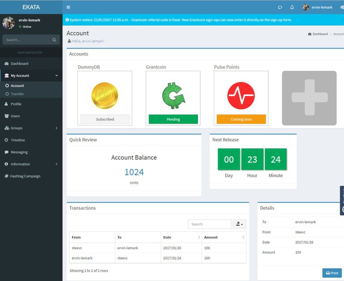Open the export dropdown in Transactions
This screenshot has height=281, width=344.
(x=239, y=224)
